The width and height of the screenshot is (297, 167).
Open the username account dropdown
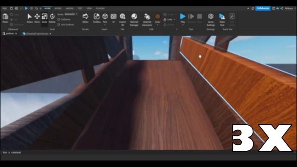pyautogui.click(x=290, y=8)
